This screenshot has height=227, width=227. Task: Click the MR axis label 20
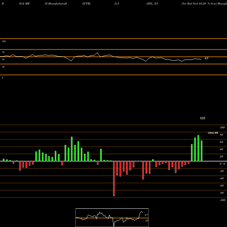click(x=222, y=157)
